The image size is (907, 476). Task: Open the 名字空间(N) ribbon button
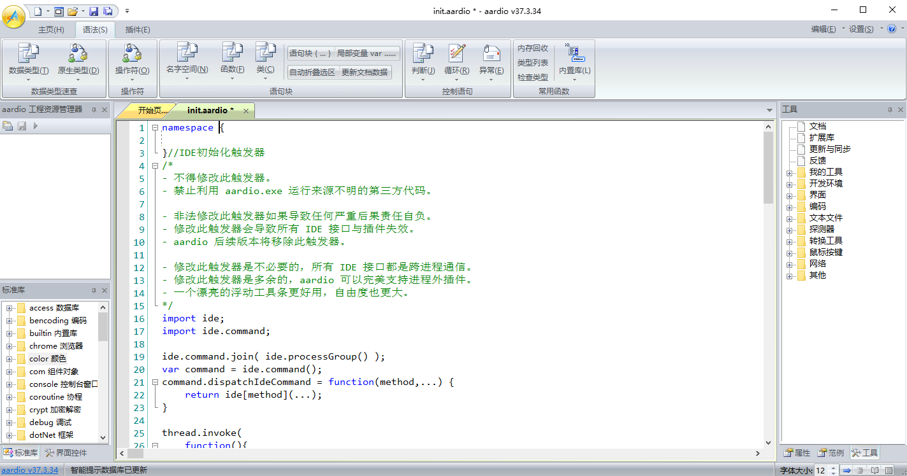[187, 62]
